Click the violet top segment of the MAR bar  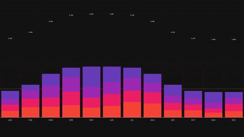point(51,80)
